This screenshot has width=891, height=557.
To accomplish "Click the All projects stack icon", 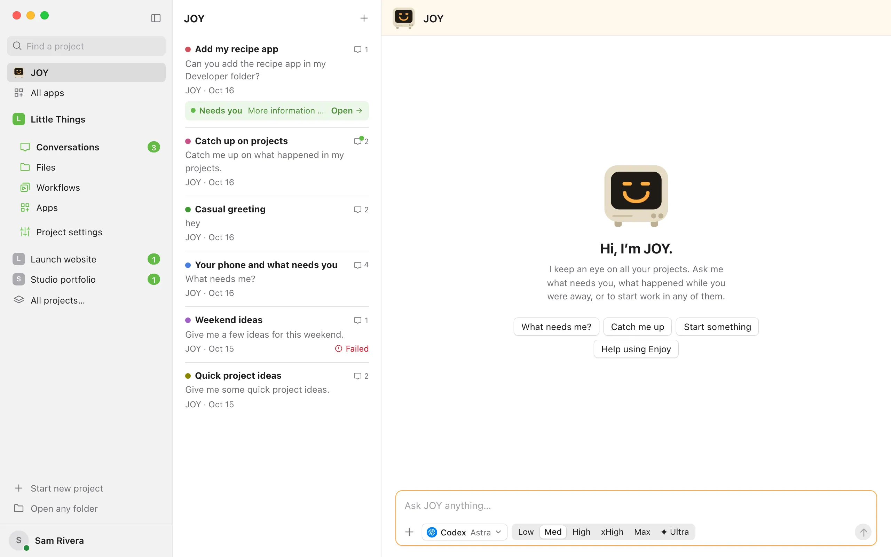I will (19, 299).
